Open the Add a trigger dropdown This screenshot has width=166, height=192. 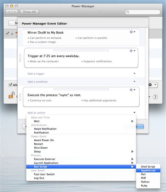(81, 74)
